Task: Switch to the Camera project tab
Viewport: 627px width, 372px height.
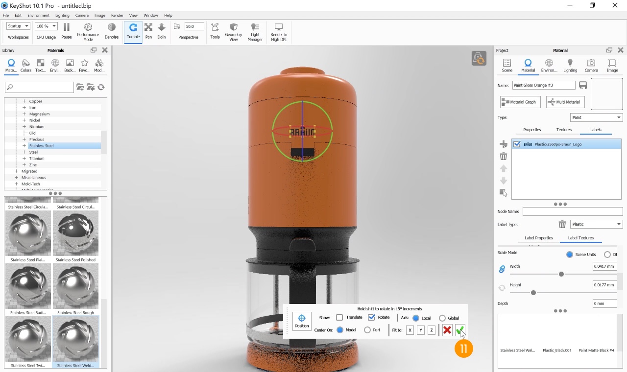Action: (591, 66)
